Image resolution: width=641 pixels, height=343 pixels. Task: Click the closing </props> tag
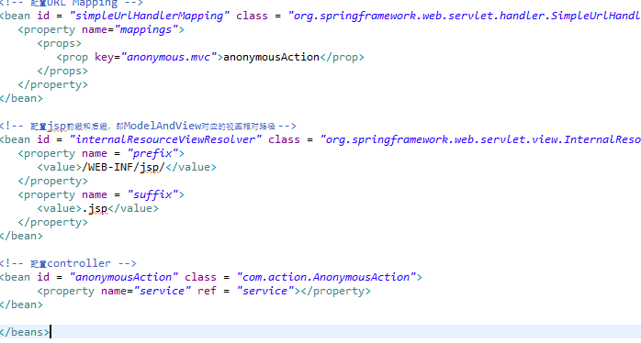(62, 71)
